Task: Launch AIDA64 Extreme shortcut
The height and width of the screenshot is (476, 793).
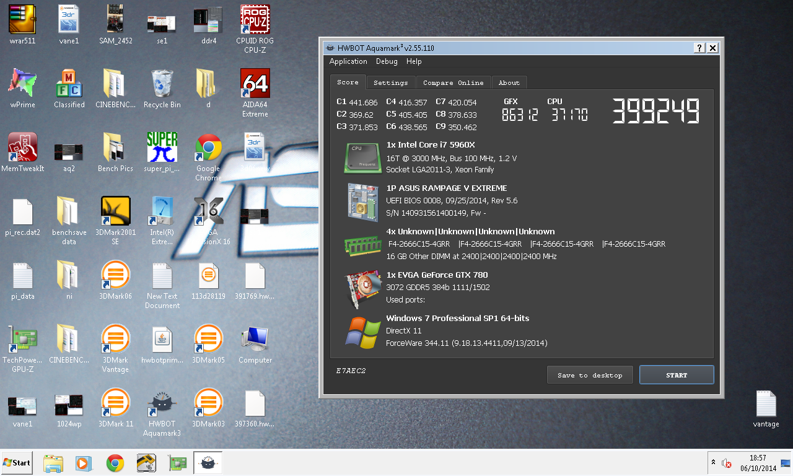Action: (255, 83)
